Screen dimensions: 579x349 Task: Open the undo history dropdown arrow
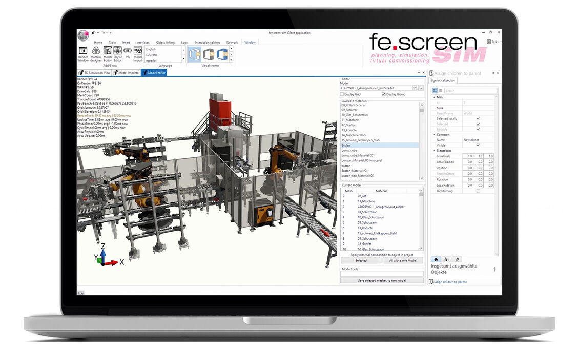[x=98, y=33]
